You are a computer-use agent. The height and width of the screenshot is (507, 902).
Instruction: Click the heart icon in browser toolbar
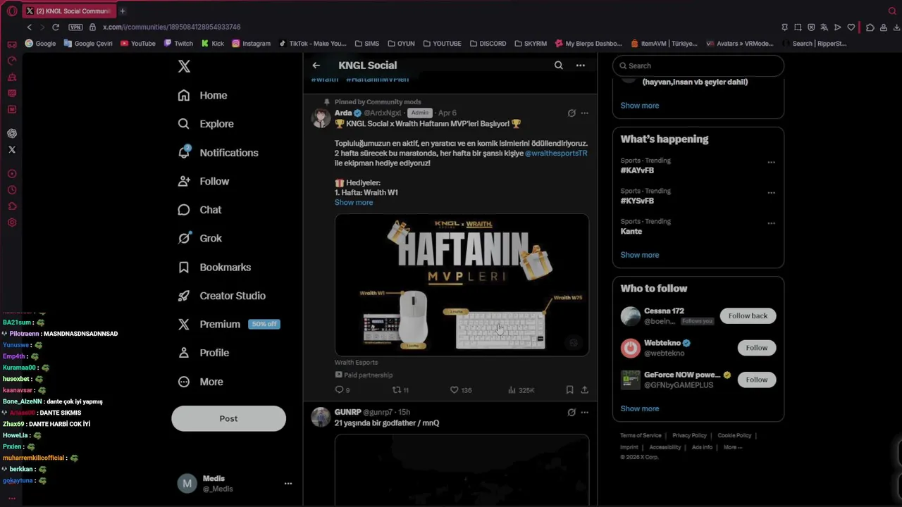pos(851,27)
